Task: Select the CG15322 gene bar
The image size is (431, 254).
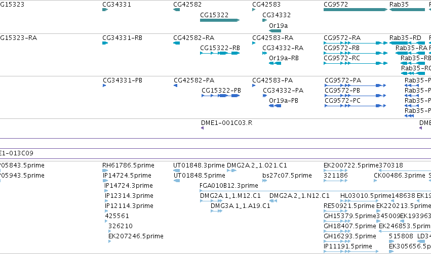Action: pyautogui.click(x=220, y=20)
